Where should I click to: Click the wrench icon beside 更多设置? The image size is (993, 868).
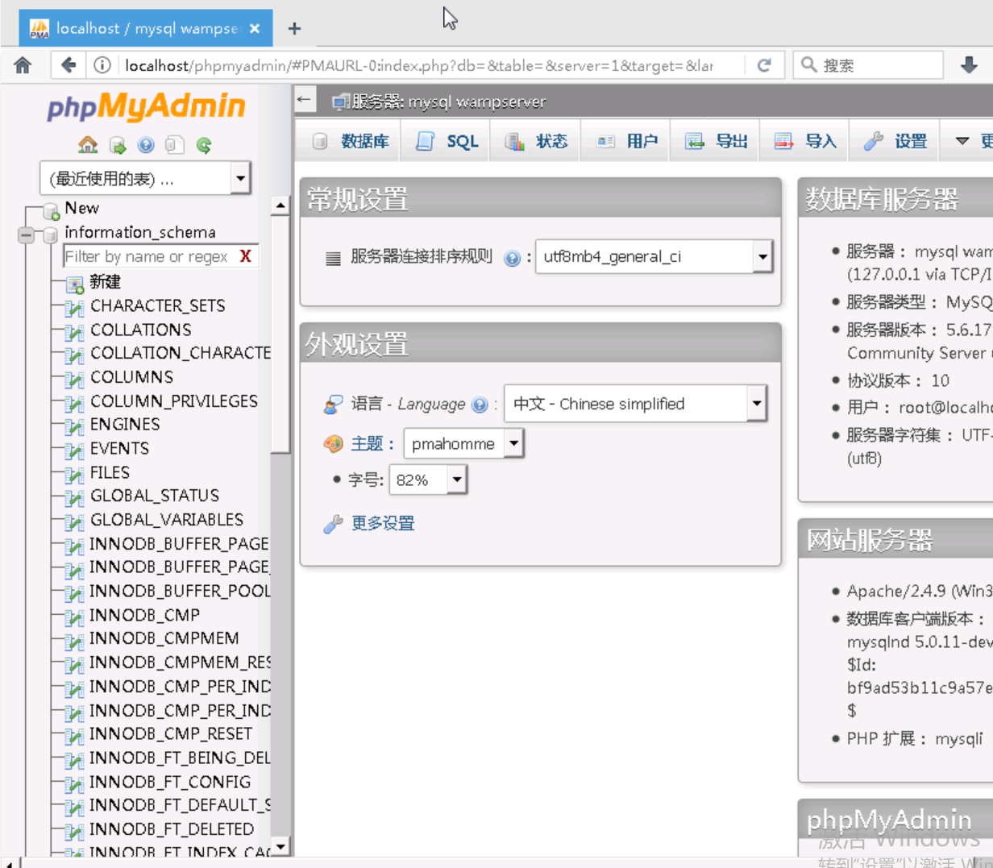click(x=333, y=525)
